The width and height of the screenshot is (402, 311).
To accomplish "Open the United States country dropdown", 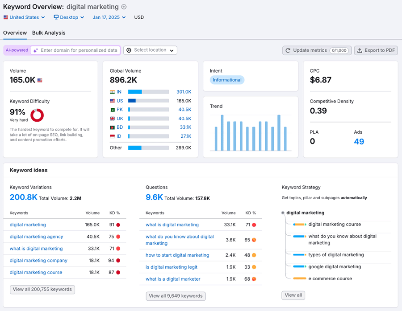I will (x=24, y=17).
